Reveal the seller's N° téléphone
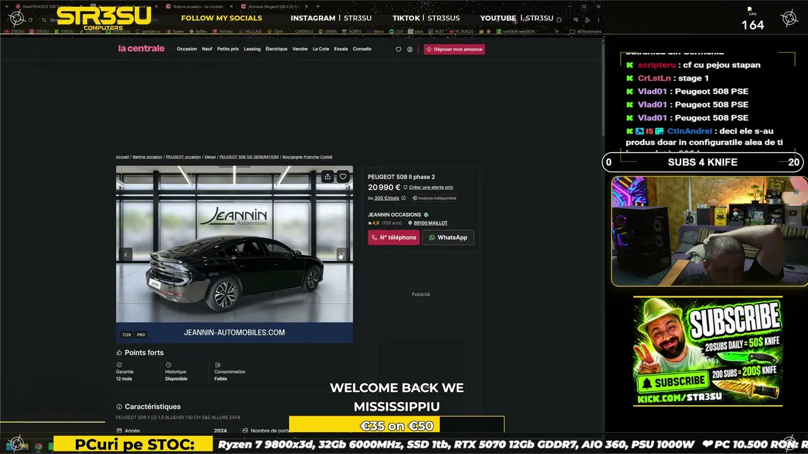The image size is (808, 454). click(x=394, y=238)
